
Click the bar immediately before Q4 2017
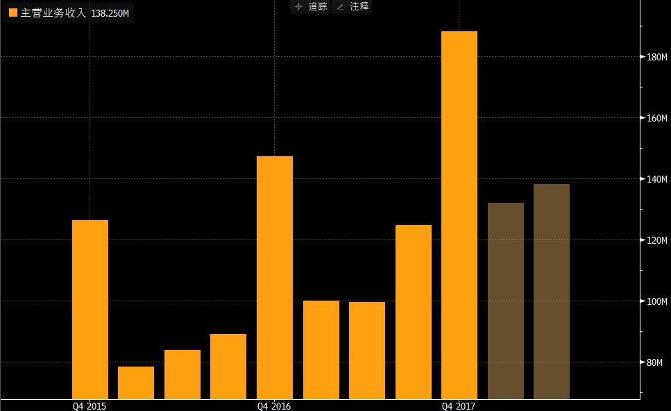(x=414, y=312)
